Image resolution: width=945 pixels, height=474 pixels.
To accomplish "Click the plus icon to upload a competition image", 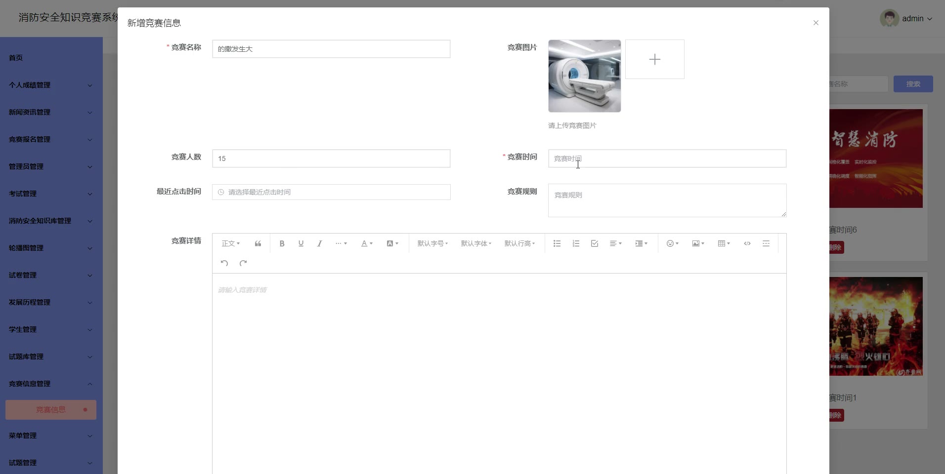I will point(655,59).
